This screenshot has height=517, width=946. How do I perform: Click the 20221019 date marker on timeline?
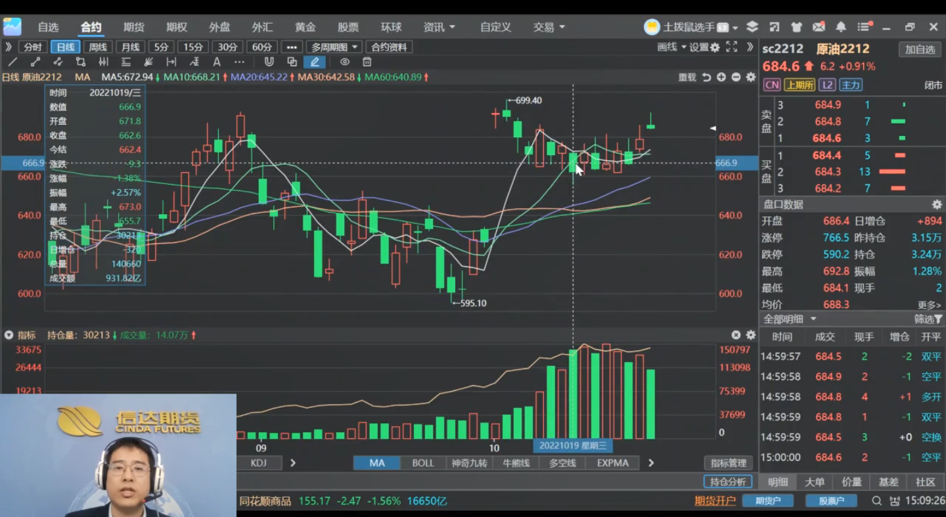[573, 445]
